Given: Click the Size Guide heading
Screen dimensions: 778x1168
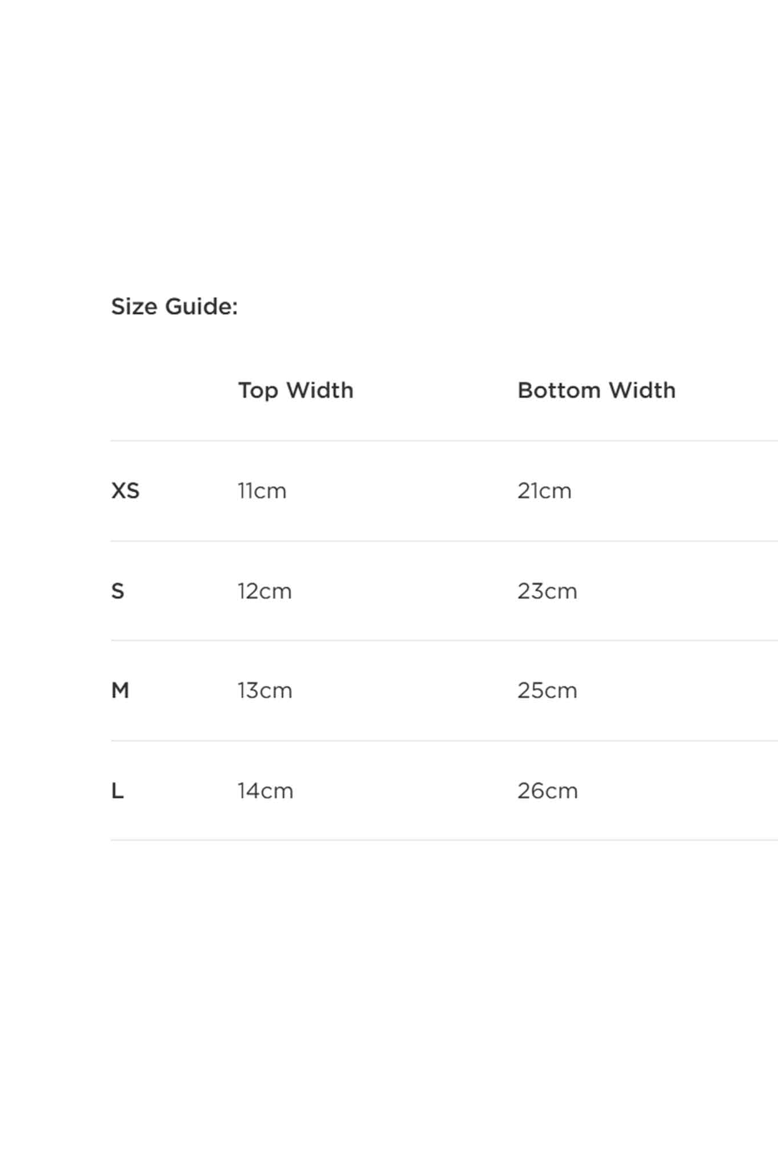Looking at the screenshot, I should click(x=174, y=307).
